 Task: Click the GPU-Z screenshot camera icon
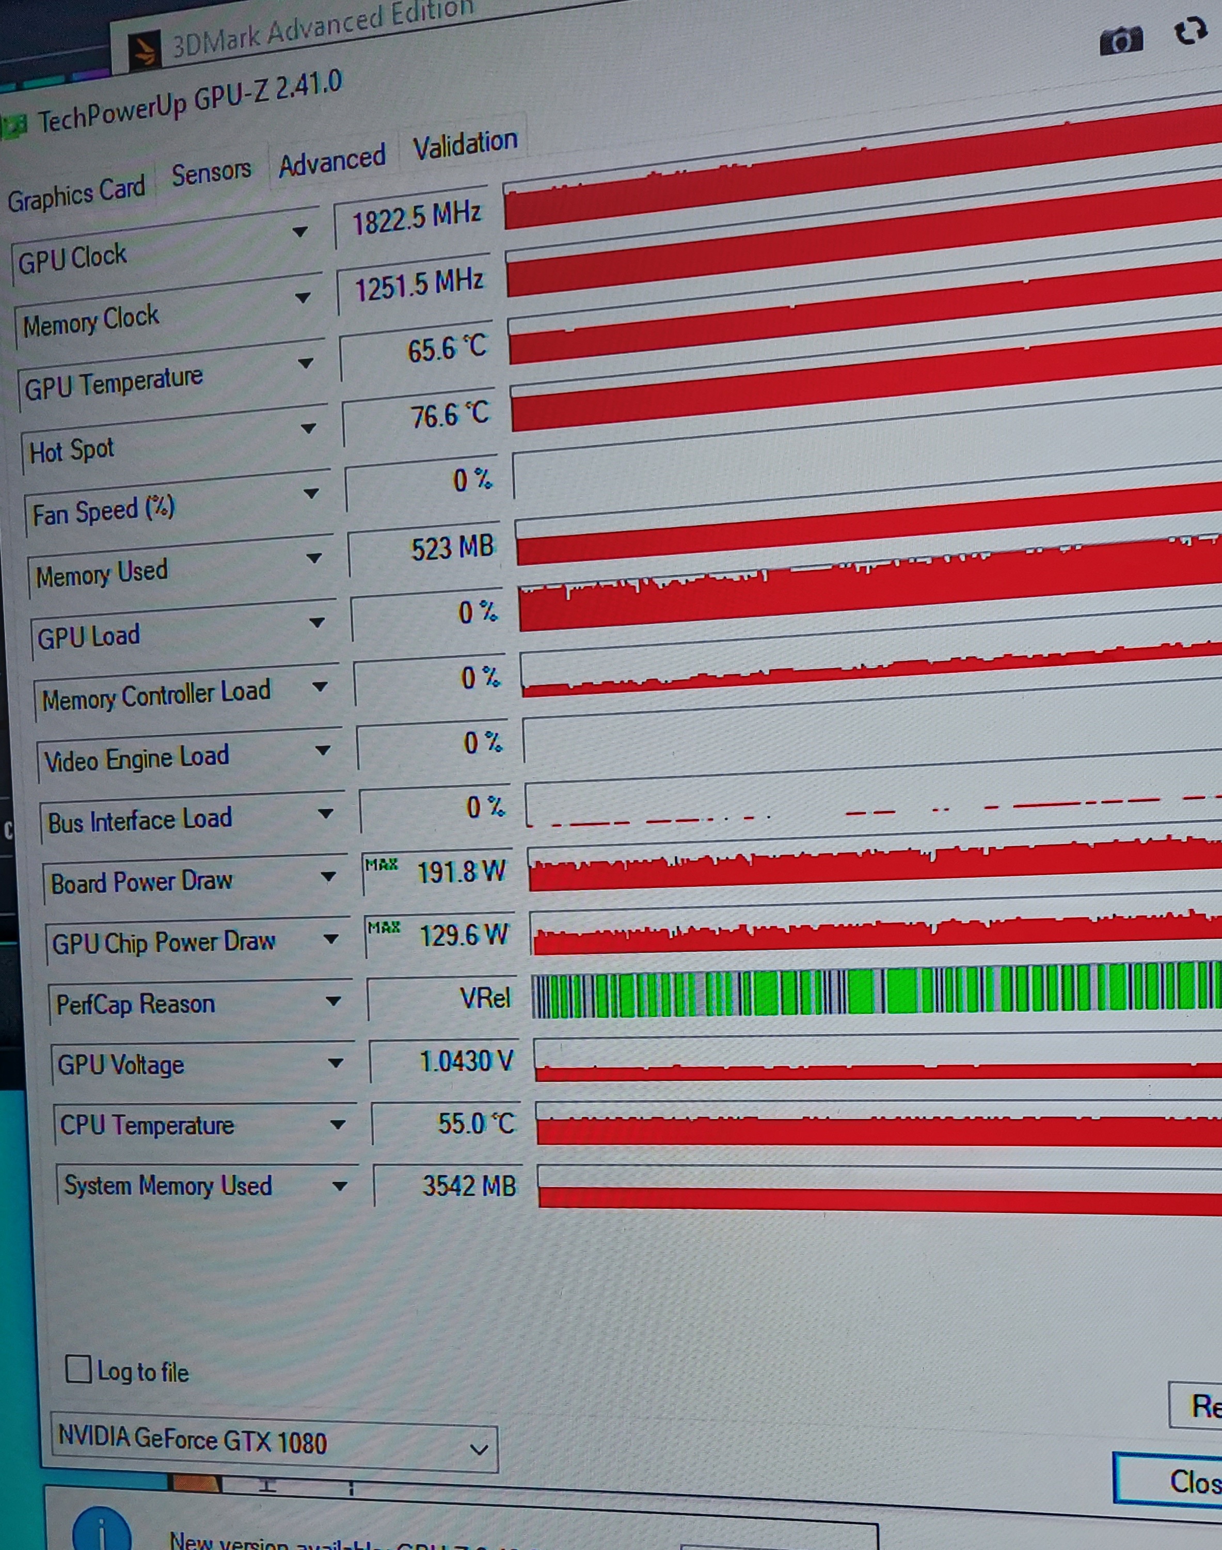(x=1120, y=41)
